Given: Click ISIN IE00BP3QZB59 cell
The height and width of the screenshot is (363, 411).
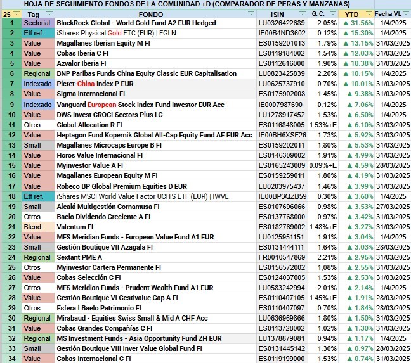Looking at the screenshot, I should click(282, 196).
